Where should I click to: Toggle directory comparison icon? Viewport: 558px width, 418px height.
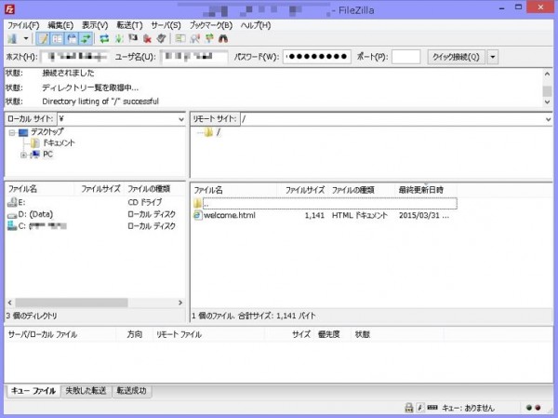point(195,38)
